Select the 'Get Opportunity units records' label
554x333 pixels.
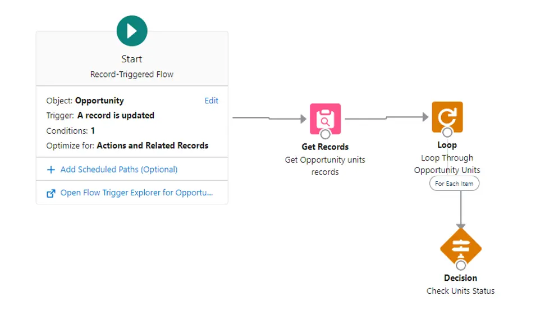[325, 166]
